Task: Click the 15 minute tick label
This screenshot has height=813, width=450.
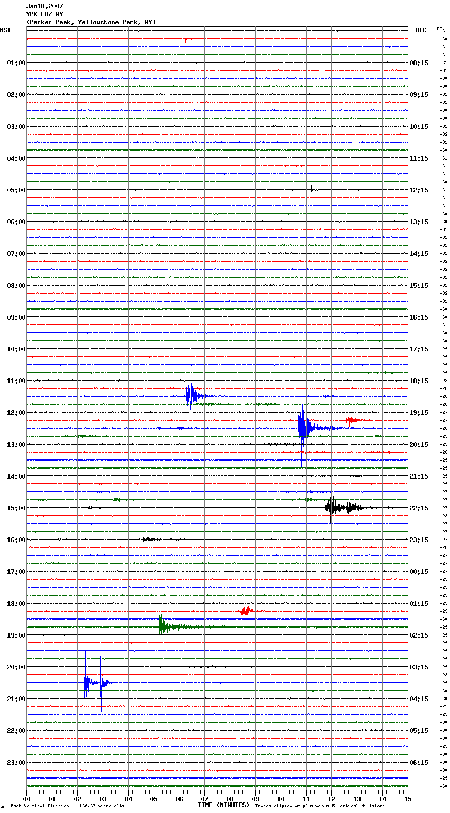Action: tap(408, 799)
